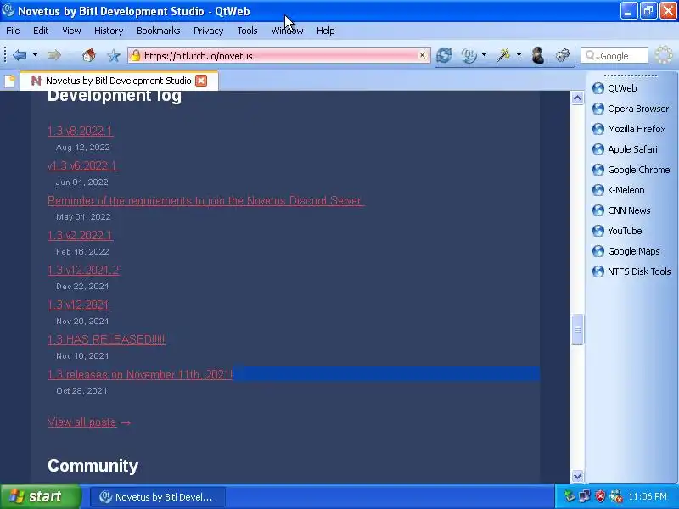Open the Help menu
This screenshot has width=679, height=509.
[x=325, y=31]
